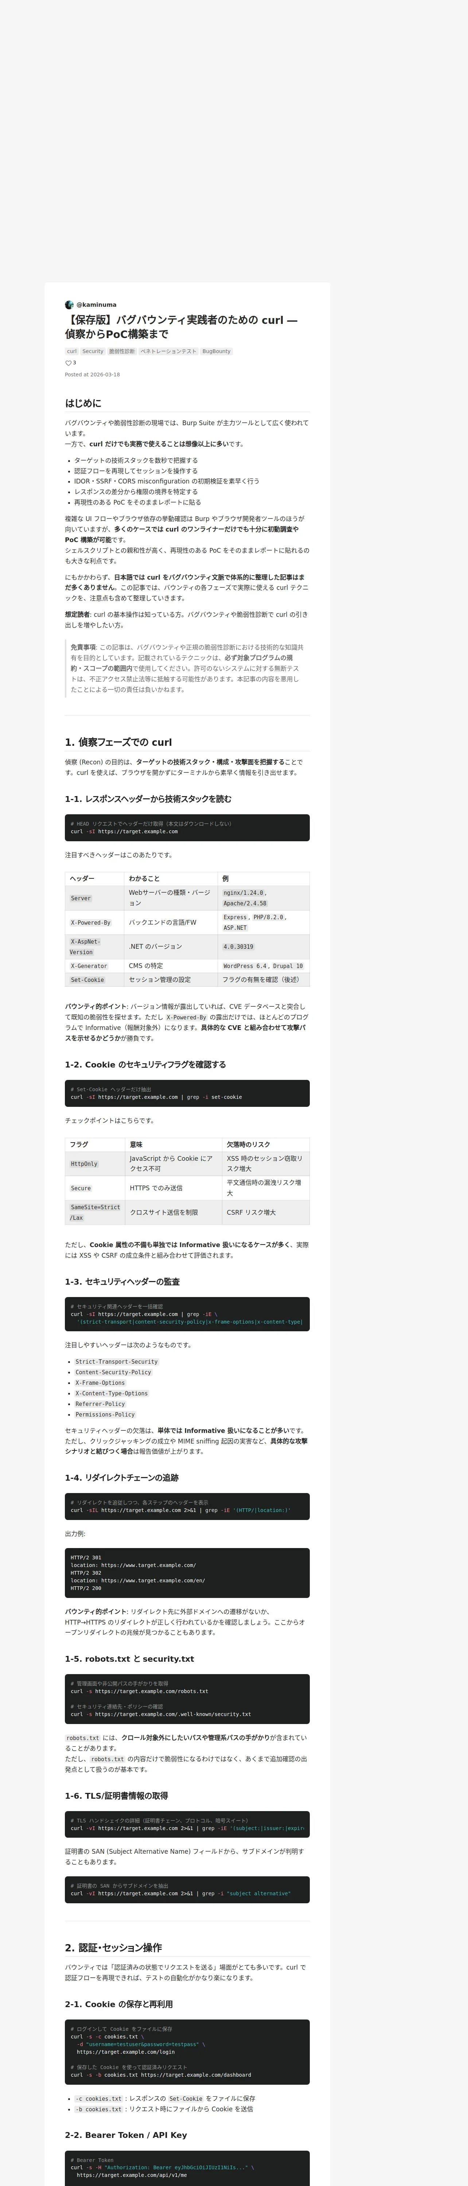The image size is (468, 2186).
Task: Click the WordPress 6.4, Drupal 10 cell
Action: click(263, 967)
